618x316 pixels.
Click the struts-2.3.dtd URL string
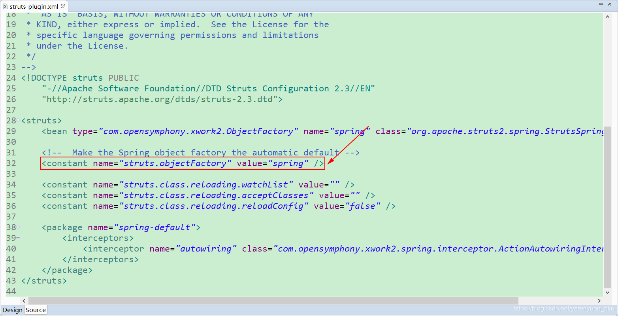pos(160,99)
